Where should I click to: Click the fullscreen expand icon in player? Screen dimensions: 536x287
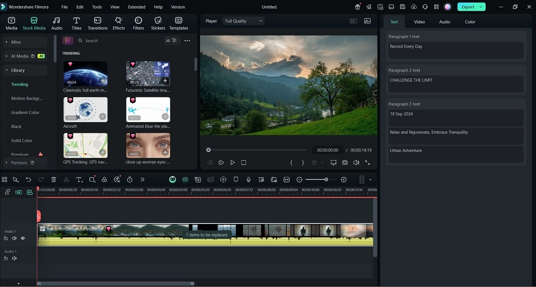tap(368, 163)
